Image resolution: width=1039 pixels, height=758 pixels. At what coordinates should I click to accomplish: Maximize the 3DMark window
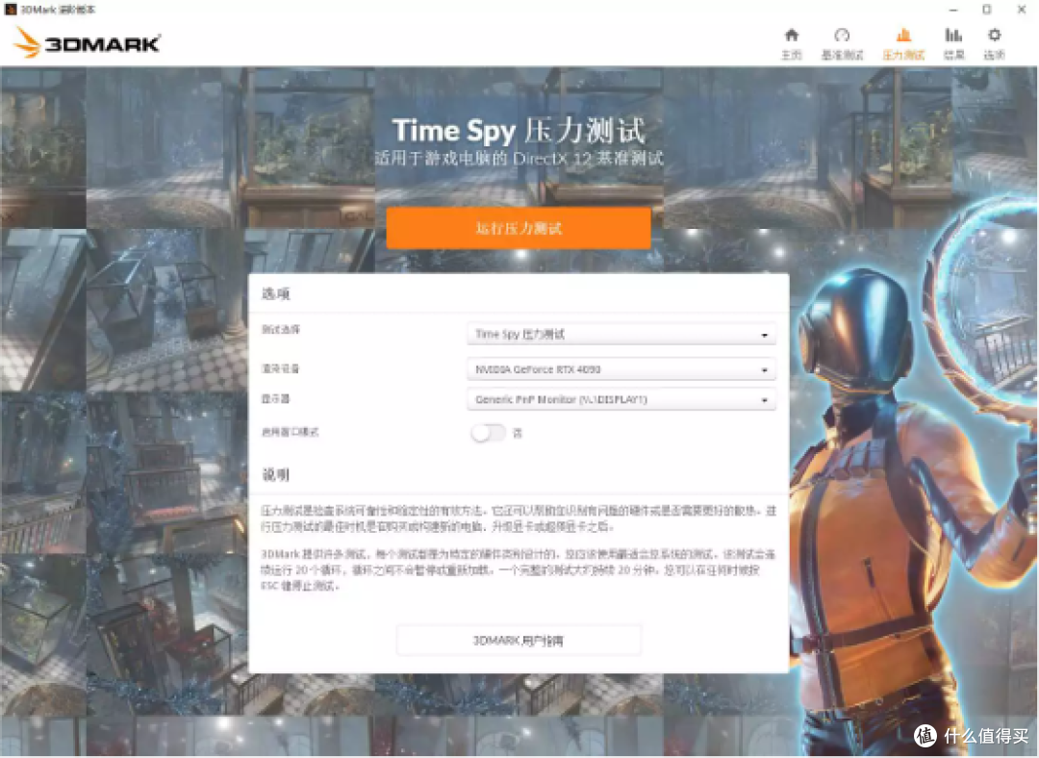point(987,10)
